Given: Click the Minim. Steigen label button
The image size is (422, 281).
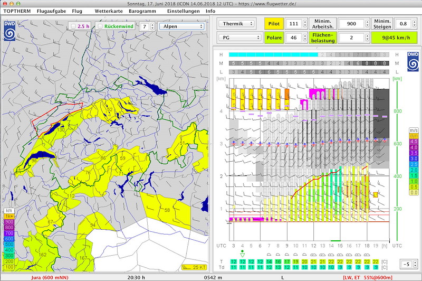Looking at the screenshot, I should [382, 23].
